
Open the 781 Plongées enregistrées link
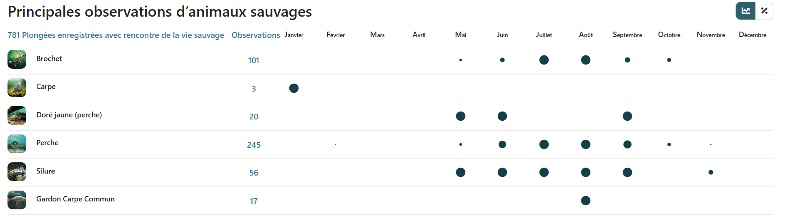116,35
